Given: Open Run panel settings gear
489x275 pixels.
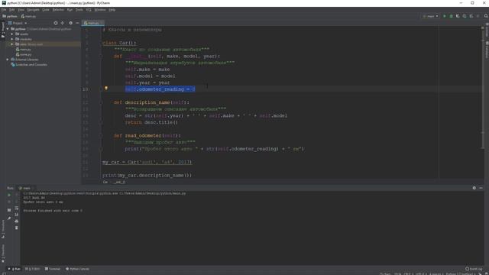Looking at the screenshot, I should pyautogui.click(x=474, y=188).
